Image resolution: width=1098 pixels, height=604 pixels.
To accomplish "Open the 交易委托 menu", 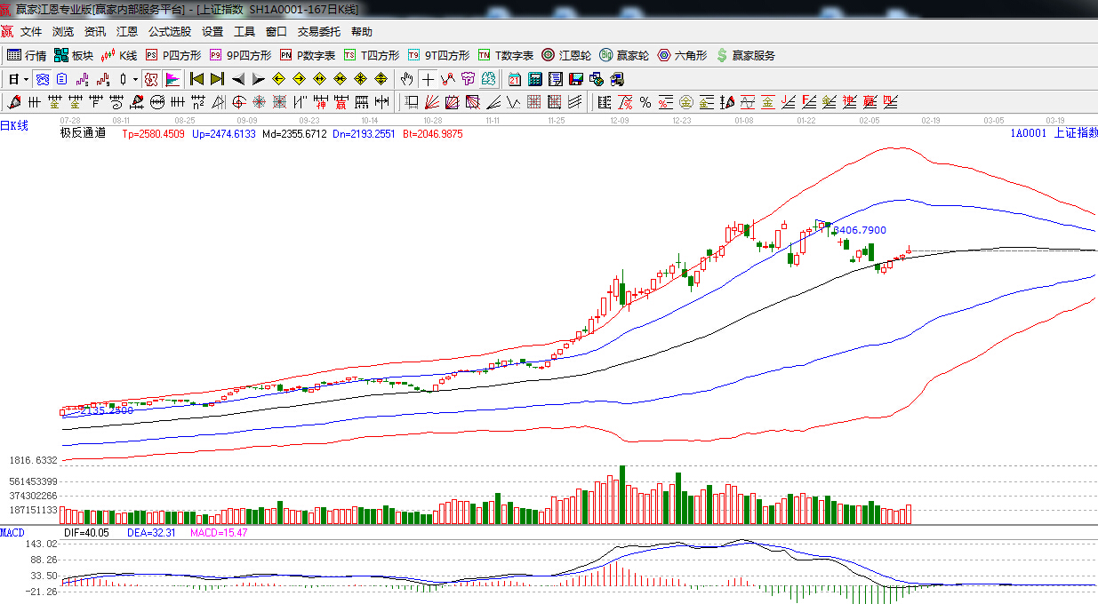I will [318, 32].
